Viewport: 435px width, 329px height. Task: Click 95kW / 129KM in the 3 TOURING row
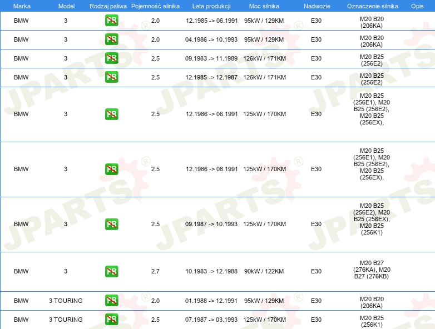(x=264, y=301)
